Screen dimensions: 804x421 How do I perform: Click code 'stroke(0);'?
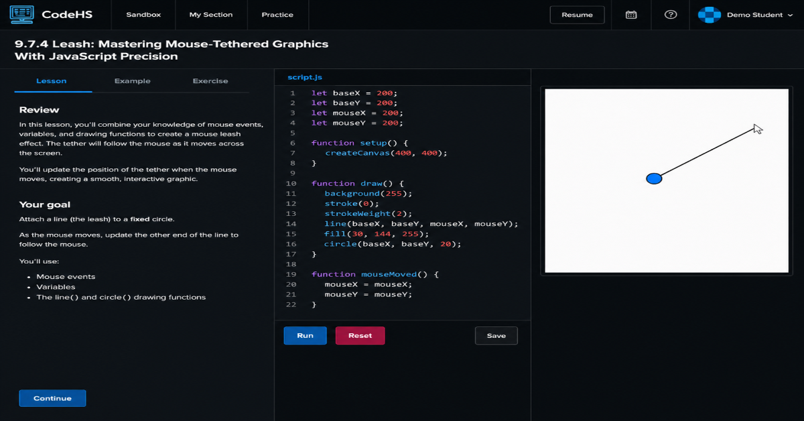pos(352,203)
